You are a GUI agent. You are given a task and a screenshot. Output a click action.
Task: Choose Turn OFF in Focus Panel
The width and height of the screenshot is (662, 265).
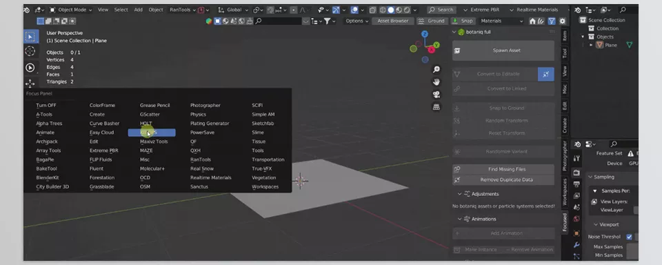(46, 105)
